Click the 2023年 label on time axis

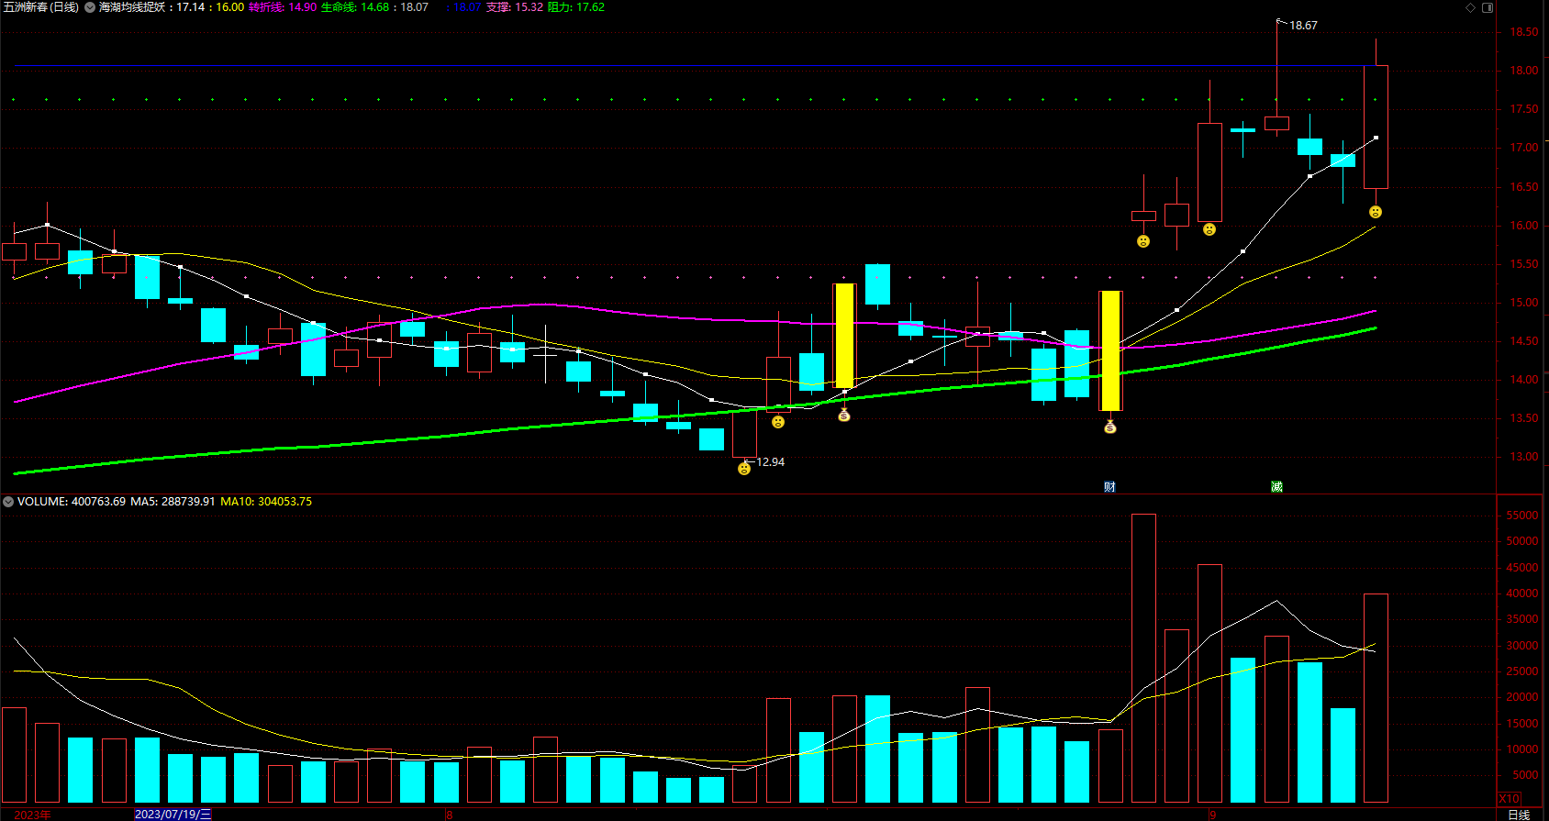[33, 815]
